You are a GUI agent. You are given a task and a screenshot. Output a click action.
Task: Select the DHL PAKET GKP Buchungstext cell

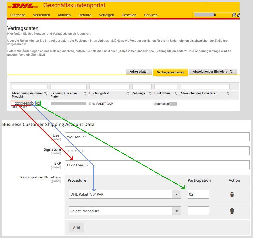(x=101, y=104)
